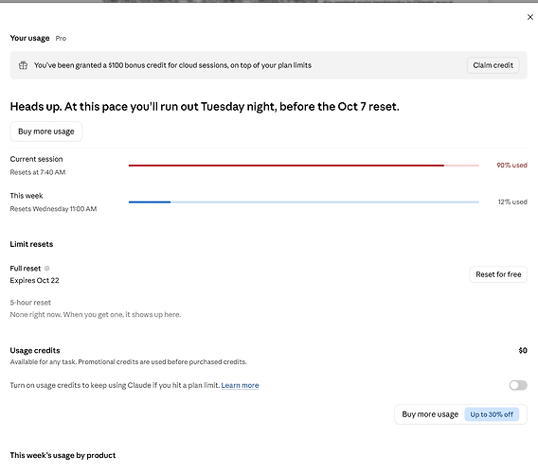Click Reset for free button
538x473 pixels.
coord(498,274)
